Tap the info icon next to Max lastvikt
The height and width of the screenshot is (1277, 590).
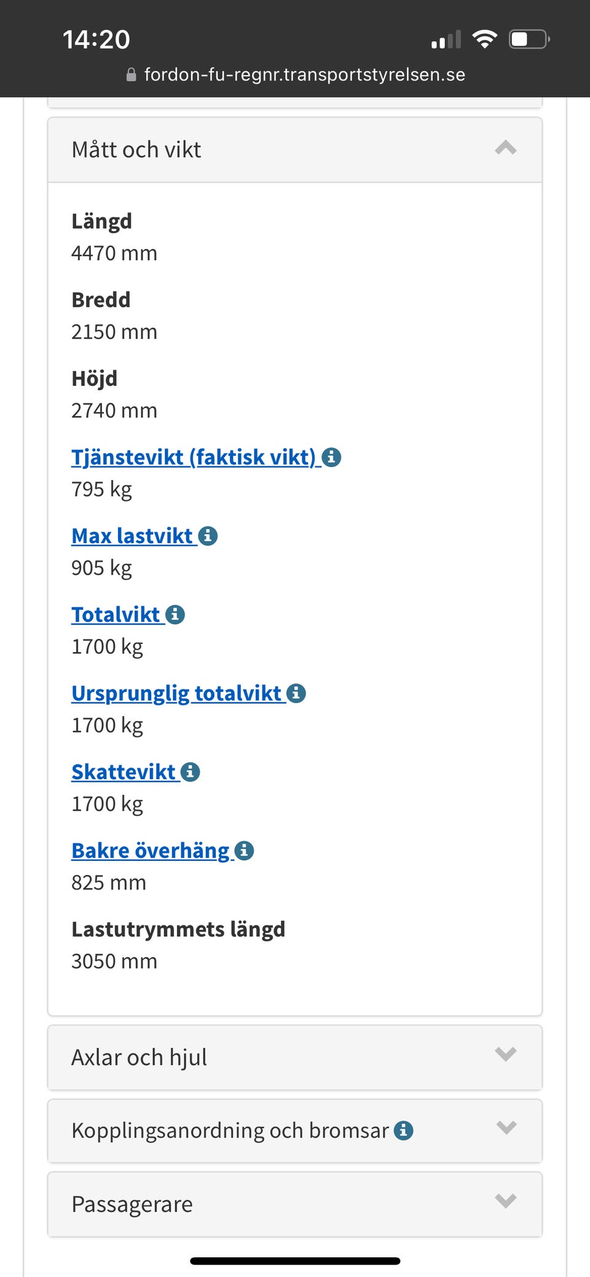[208, 536]
